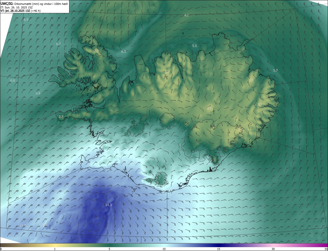The height and width of the screenshot is (251, 328).
Task: Click the 2.4 value label in central highlands
Action: (209, 108)
